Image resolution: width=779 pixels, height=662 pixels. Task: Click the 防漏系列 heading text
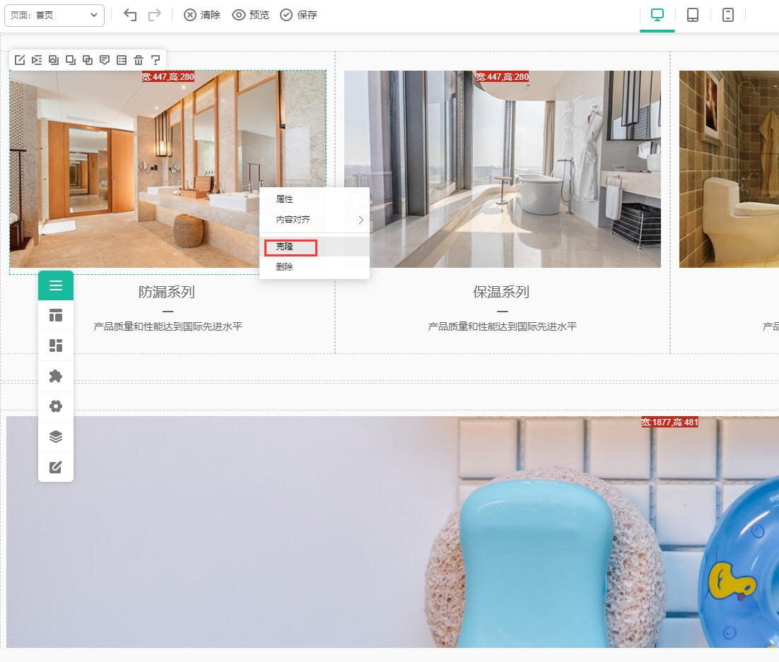(167, 292)
